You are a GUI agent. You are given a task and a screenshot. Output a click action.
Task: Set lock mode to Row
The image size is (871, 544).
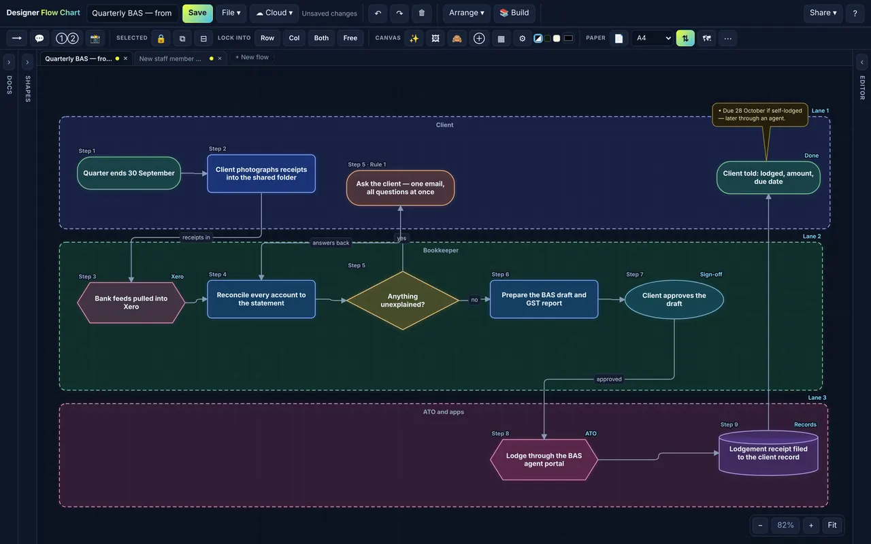tap(267, 38)
